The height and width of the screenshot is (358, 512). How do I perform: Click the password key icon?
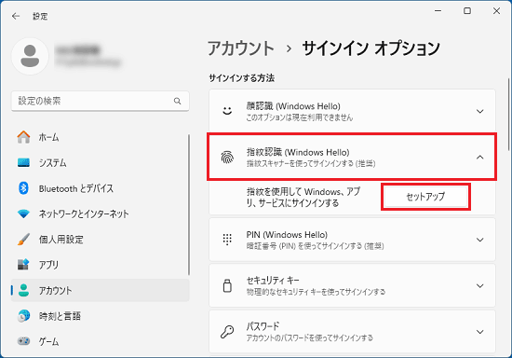227,332
